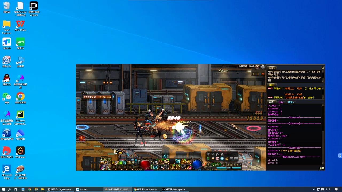
Task: Launch the 驱动人生 driver tool desktop icon
Action: 7,62
